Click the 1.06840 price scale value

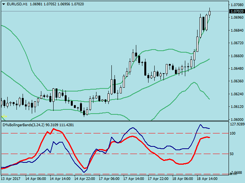[237, 30]
